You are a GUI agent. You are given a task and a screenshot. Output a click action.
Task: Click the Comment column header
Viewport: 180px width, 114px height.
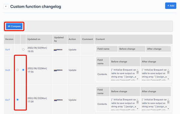88,39
